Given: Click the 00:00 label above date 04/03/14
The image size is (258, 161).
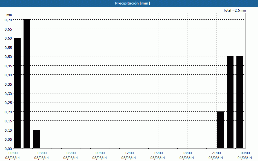Looking at the screenshot, I should click(x=245, y=153).
